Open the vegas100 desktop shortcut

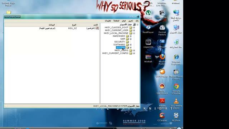tap(148, 44)
